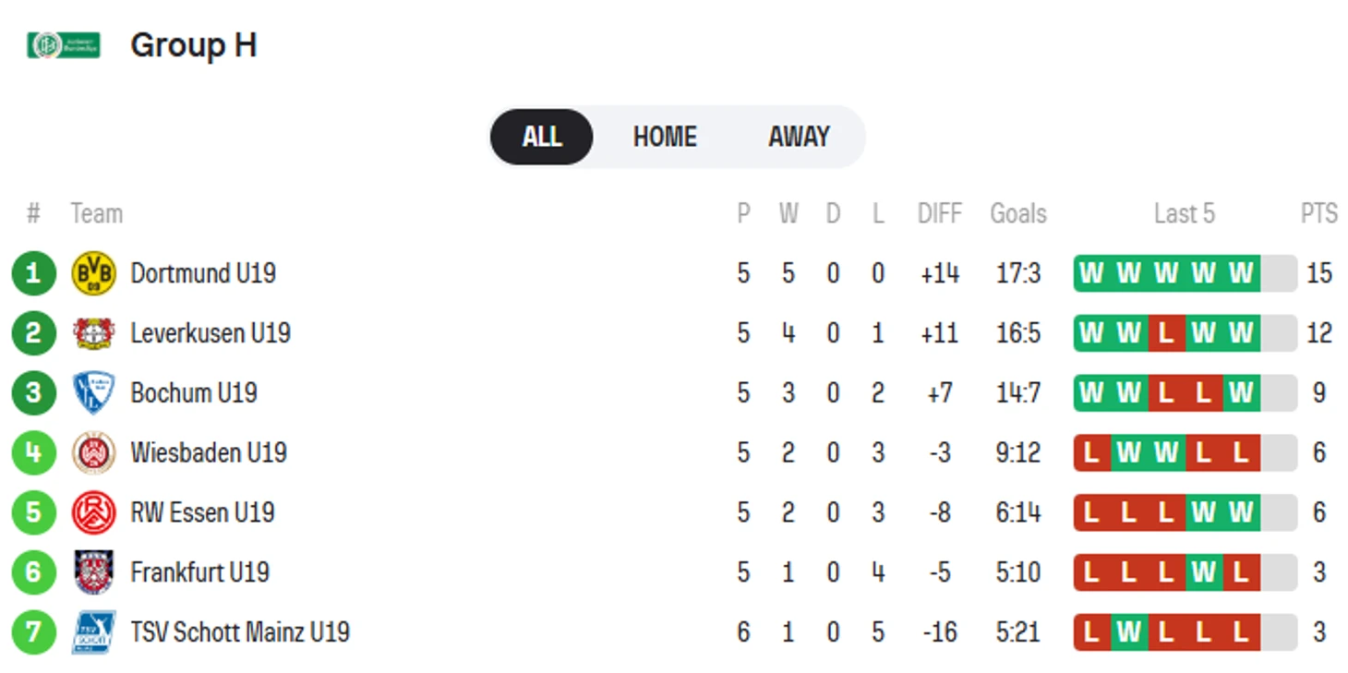Switch standings to HOME
The height and width of the screenshot is (673, 1348).
[665, 137]
